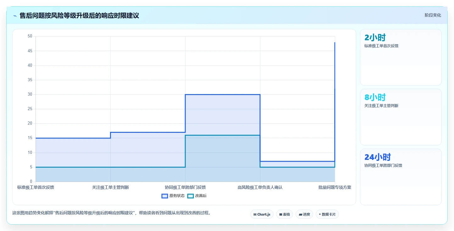
Task: Click the 关注级工单主管判断 caption in the card
Action: tap(381, 106)
